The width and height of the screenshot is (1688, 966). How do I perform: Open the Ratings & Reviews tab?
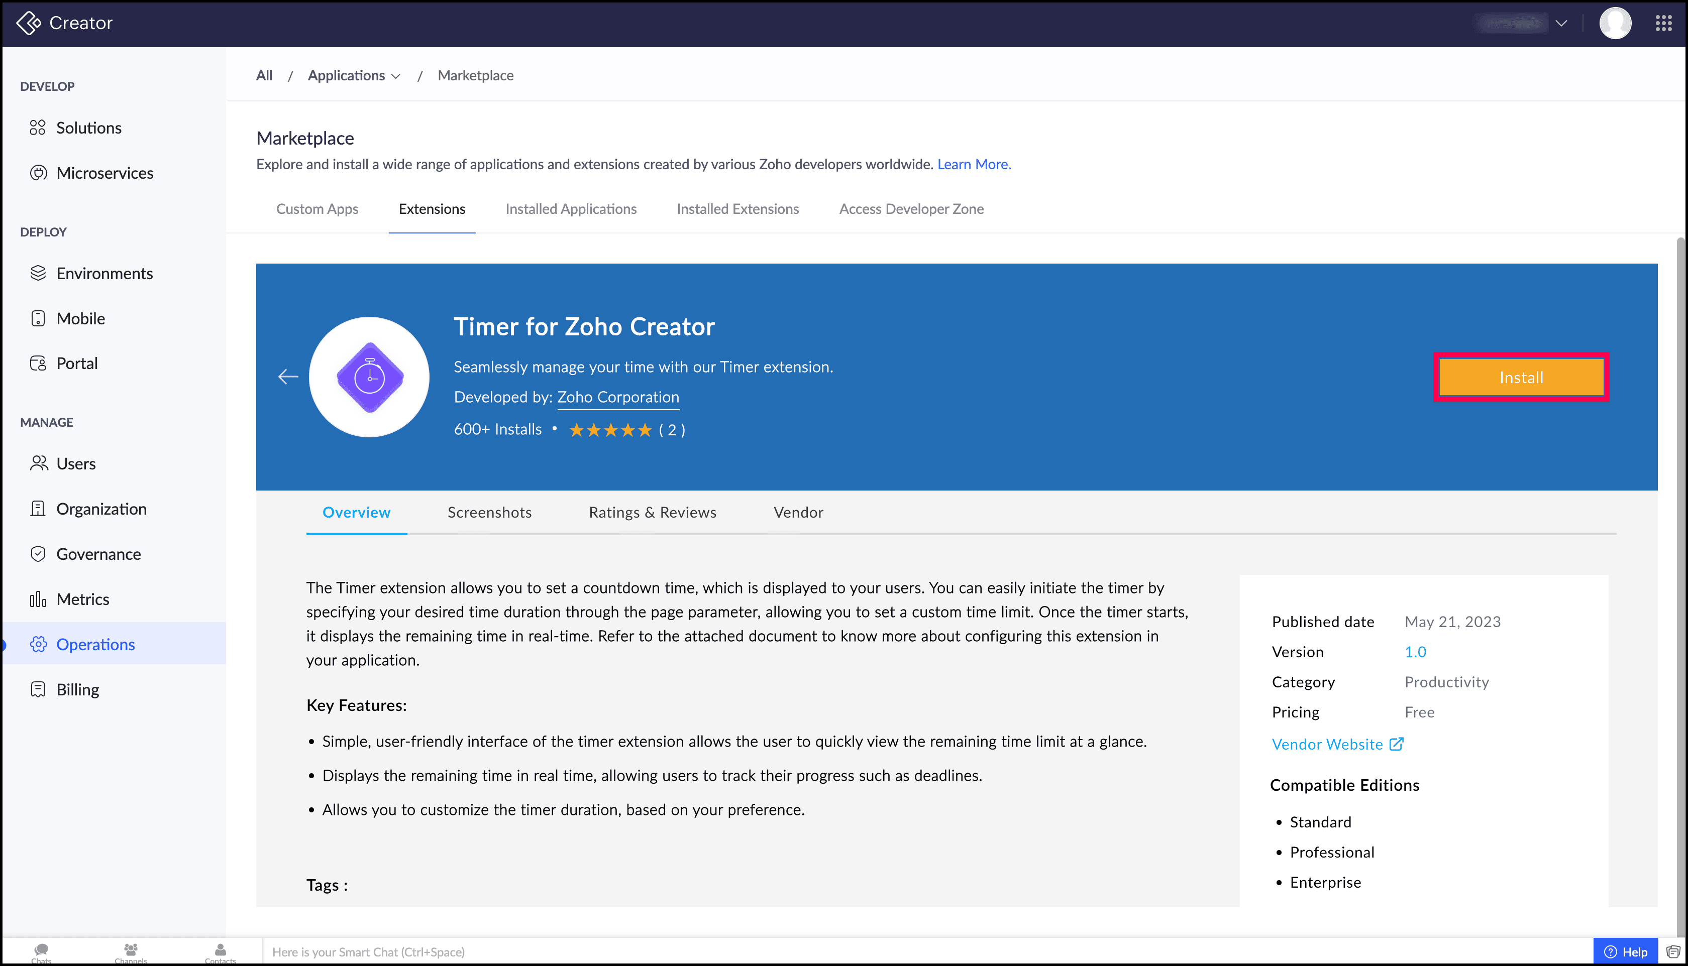click(652, 512)
